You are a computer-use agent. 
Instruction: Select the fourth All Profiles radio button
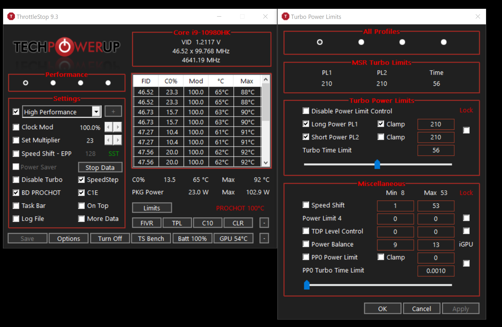tap(444, 42)
